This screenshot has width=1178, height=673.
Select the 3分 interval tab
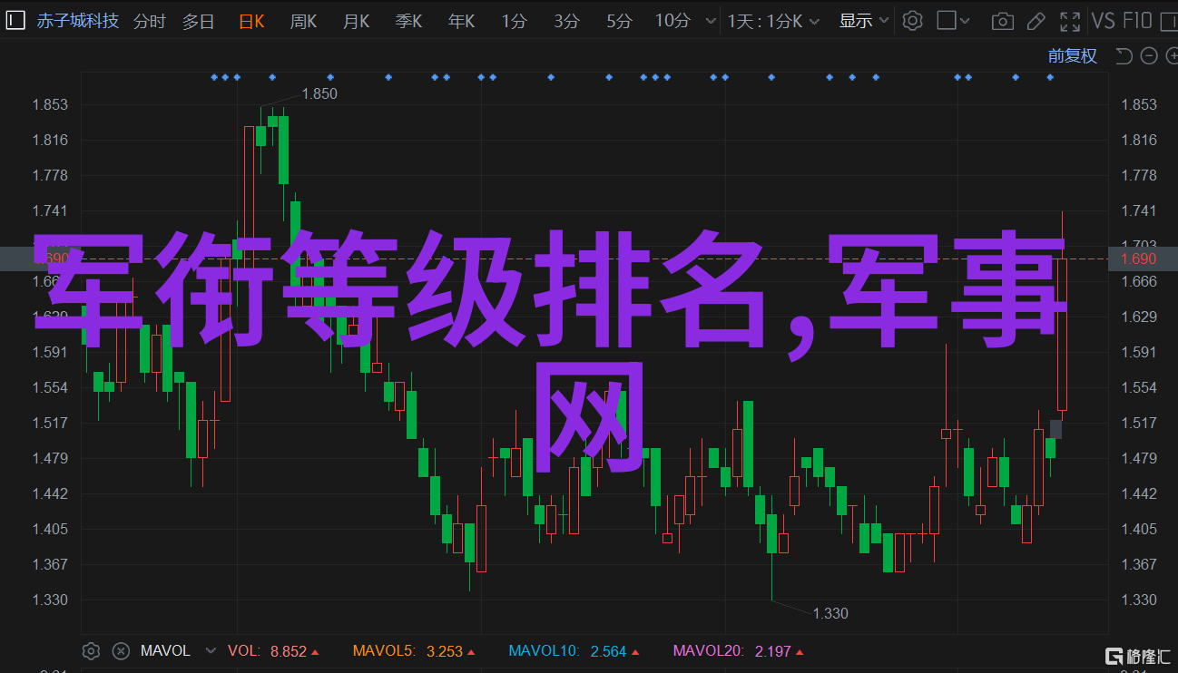tap(566, 20)
